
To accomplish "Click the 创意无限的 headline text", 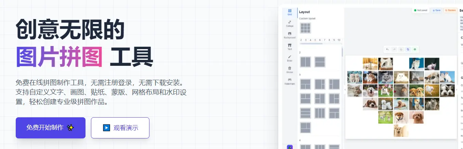I will (70, 29).
